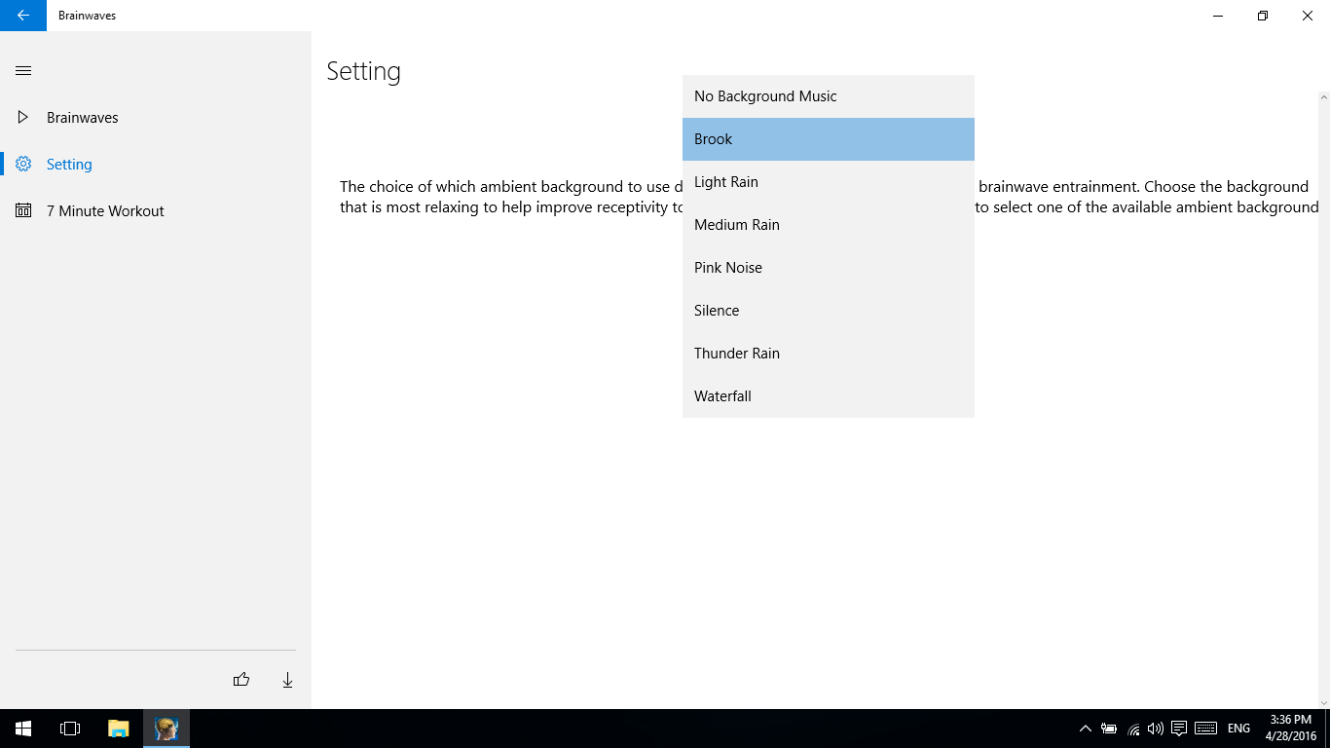The height and width of the screenshot is (748, 1330).
Task: Minimize the Brainwaves window
Action: click(x=1218, y=16)
